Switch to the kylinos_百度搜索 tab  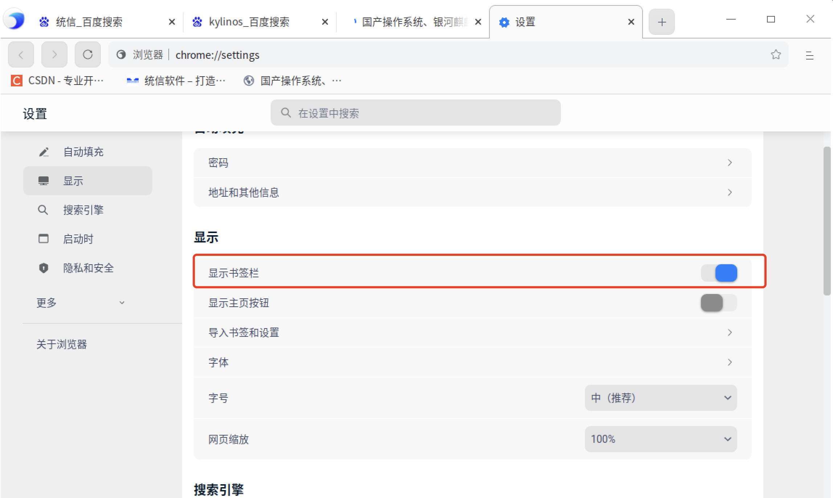260,22
